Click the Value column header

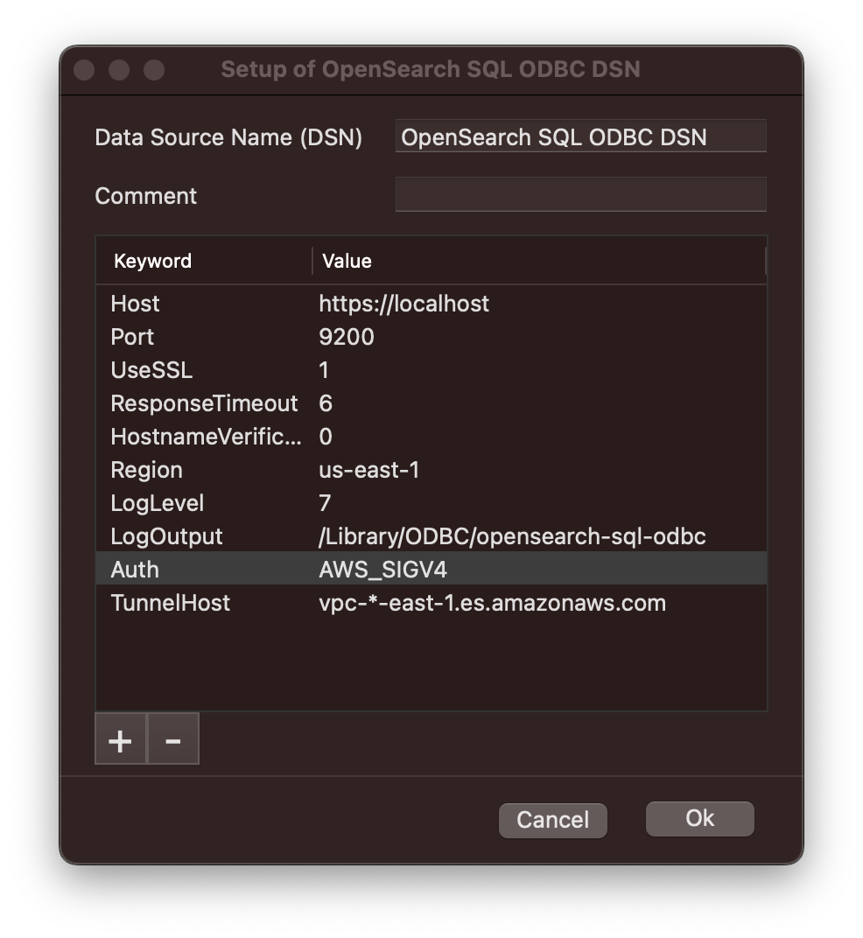(x=347, y=261)
